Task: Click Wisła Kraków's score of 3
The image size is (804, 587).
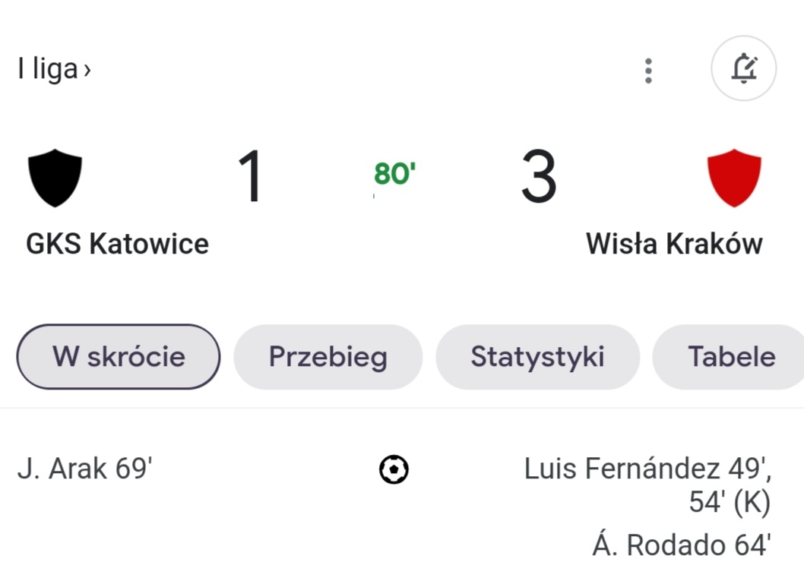Action: (x=539, y=177)
